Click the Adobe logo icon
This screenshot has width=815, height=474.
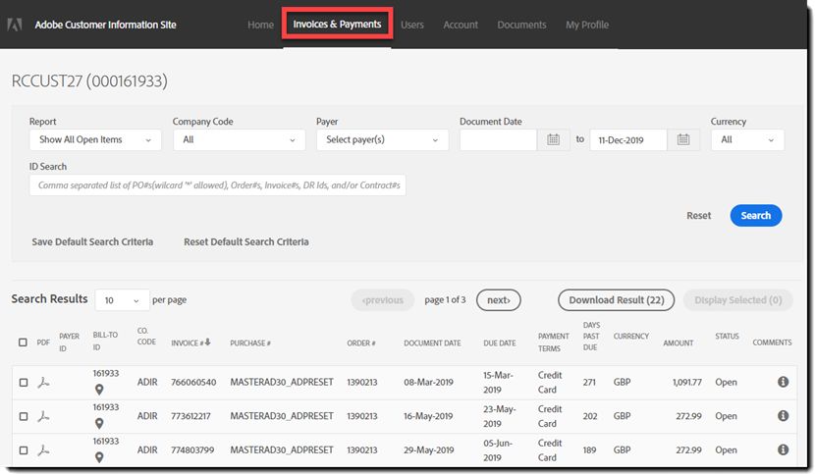click(15, 25)
